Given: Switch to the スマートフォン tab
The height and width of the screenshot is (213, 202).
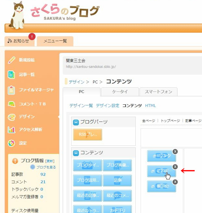Looking at the screenshot, I should click(158, 92).
